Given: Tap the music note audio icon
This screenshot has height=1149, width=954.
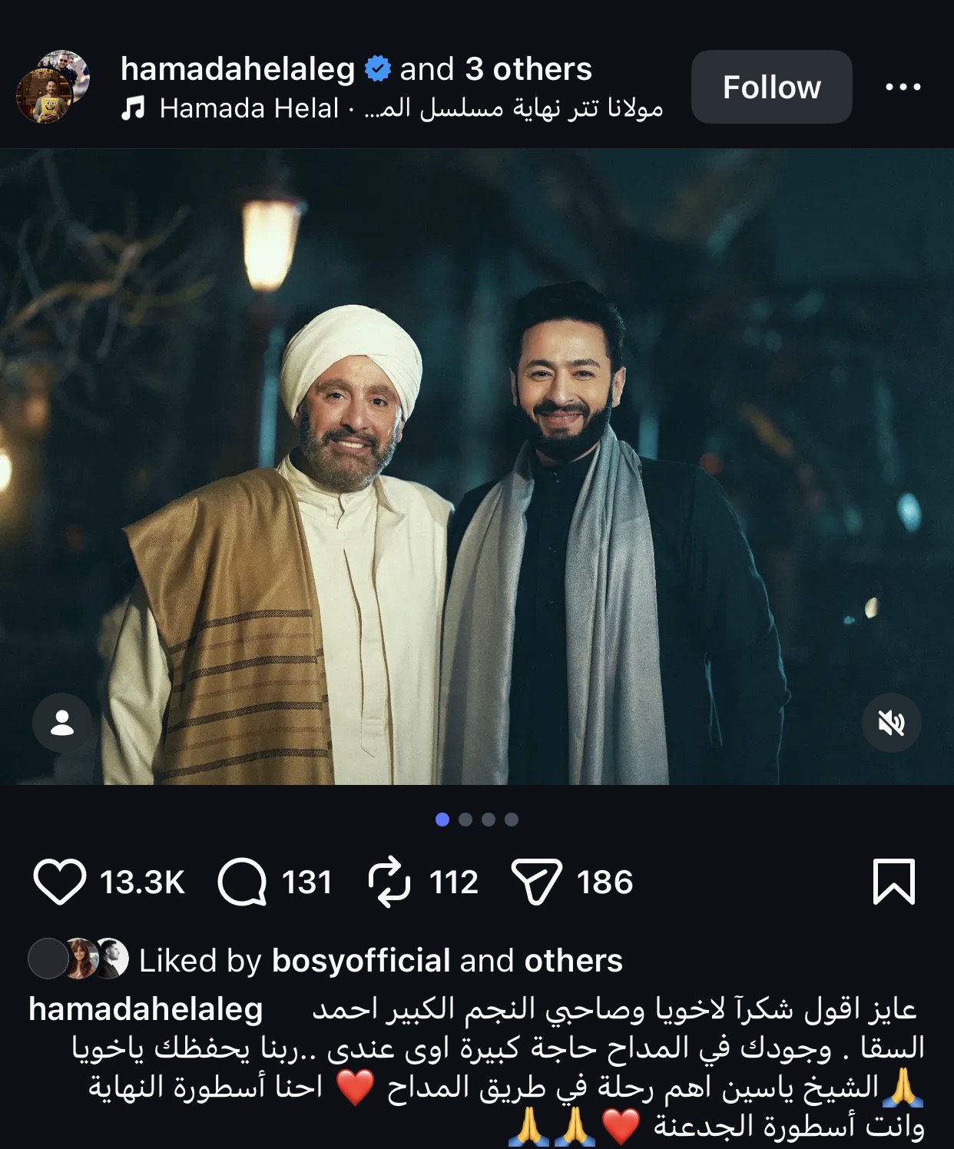Looking at the screenshot, I should pos(133,108).
